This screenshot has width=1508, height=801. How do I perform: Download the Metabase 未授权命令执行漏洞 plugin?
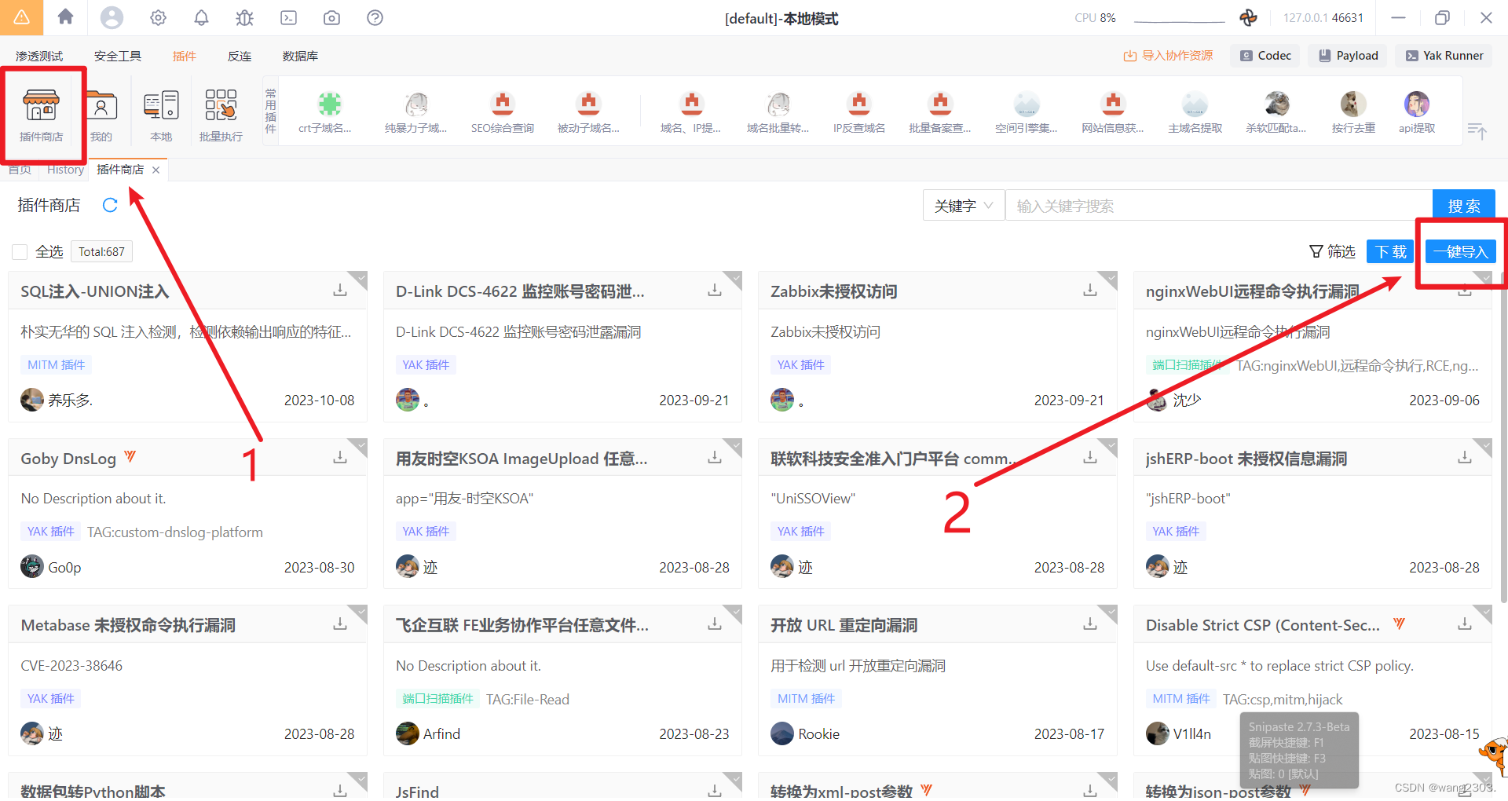340,624
